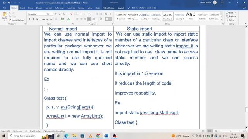Image resolution: width=248 pixels, height=139 pixels.
Task: Open the font size dropdown
Action: coord(52,14)
